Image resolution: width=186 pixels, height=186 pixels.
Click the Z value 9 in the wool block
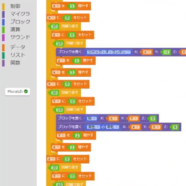(175, 127)
